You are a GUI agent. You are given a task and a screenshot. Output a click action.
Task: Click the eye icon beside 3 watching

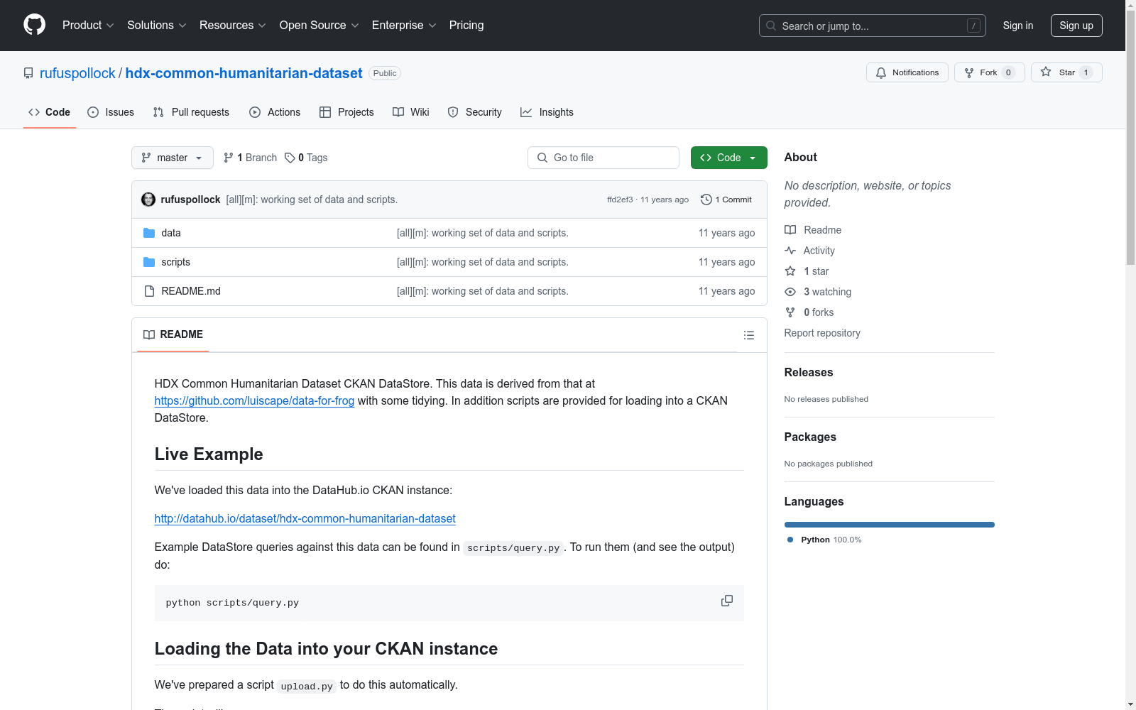click(x=790, y=292)
